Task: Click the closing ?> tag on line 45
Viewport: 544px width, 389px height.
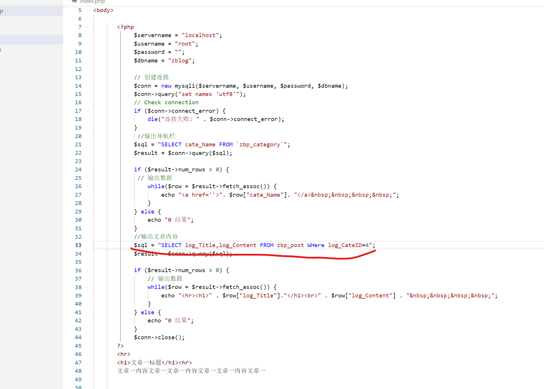Action: pyautogui.click(x=120, y=346)
